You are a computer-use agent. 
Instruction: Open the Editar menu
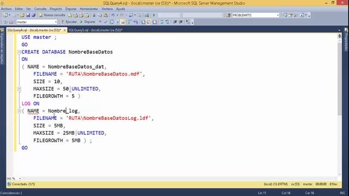19,9
